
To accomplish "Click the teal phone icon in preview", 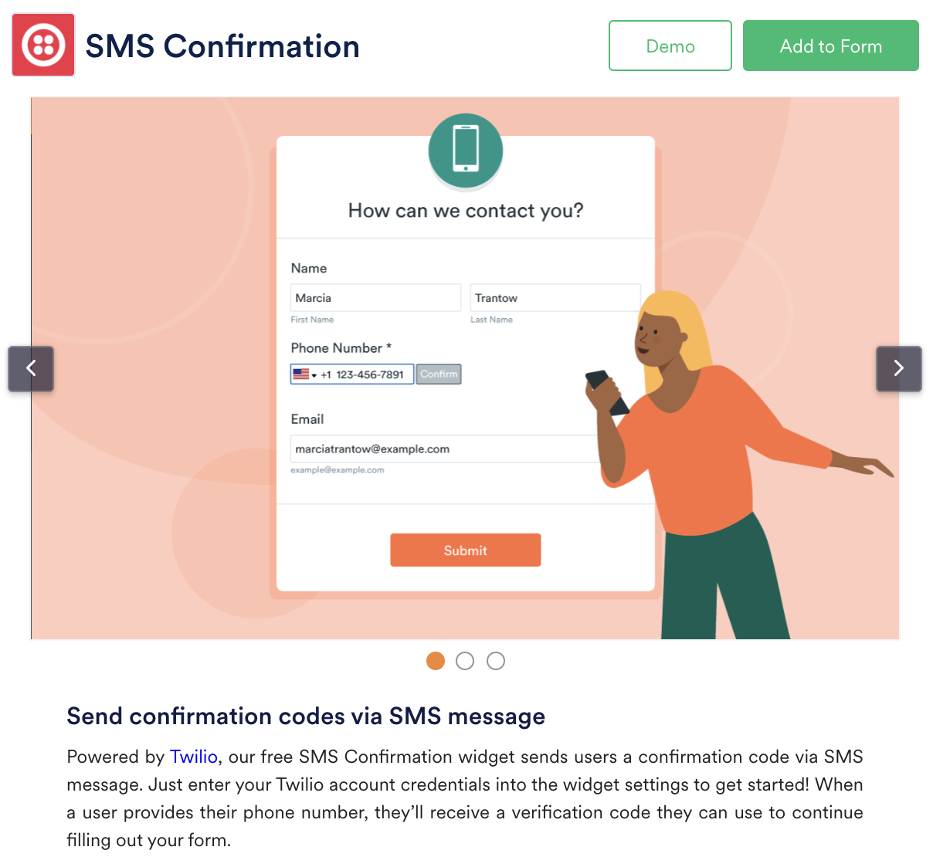I will click(466, 151).
